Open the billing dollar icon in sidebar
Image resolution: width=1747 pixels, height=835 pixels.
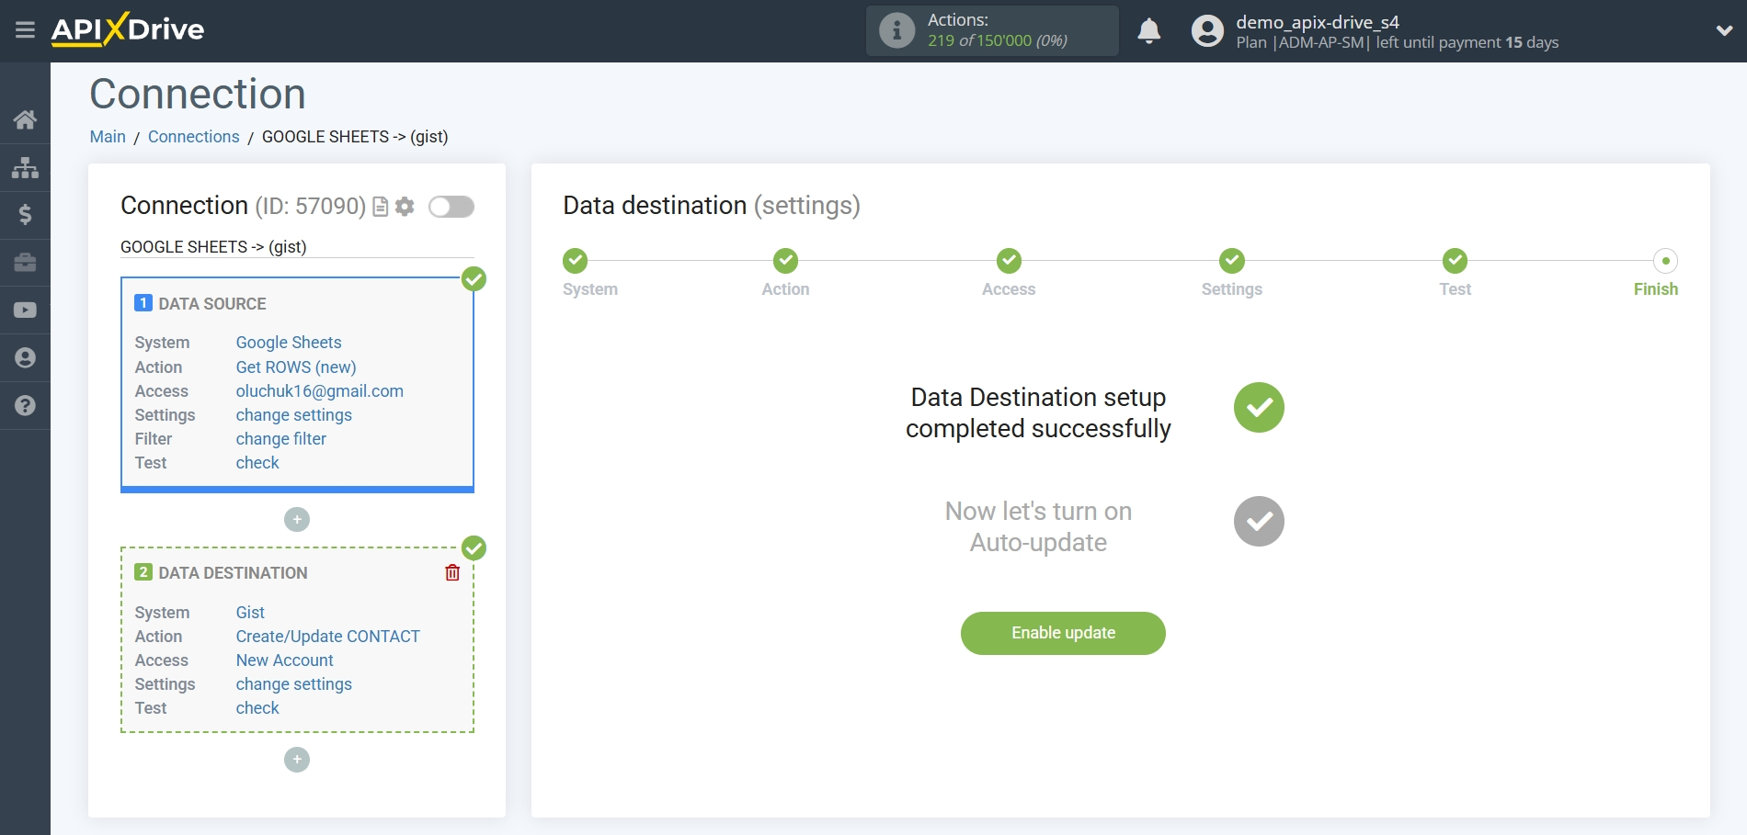click(x=25, y=215)
